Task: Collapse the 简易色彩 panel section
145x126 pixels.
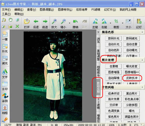Action: 142,32
